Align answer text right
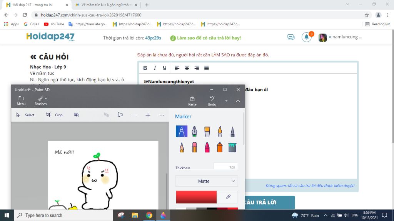The height and width of the screenshot is (221, 394). pyautogui.click(x=197, y=68)
